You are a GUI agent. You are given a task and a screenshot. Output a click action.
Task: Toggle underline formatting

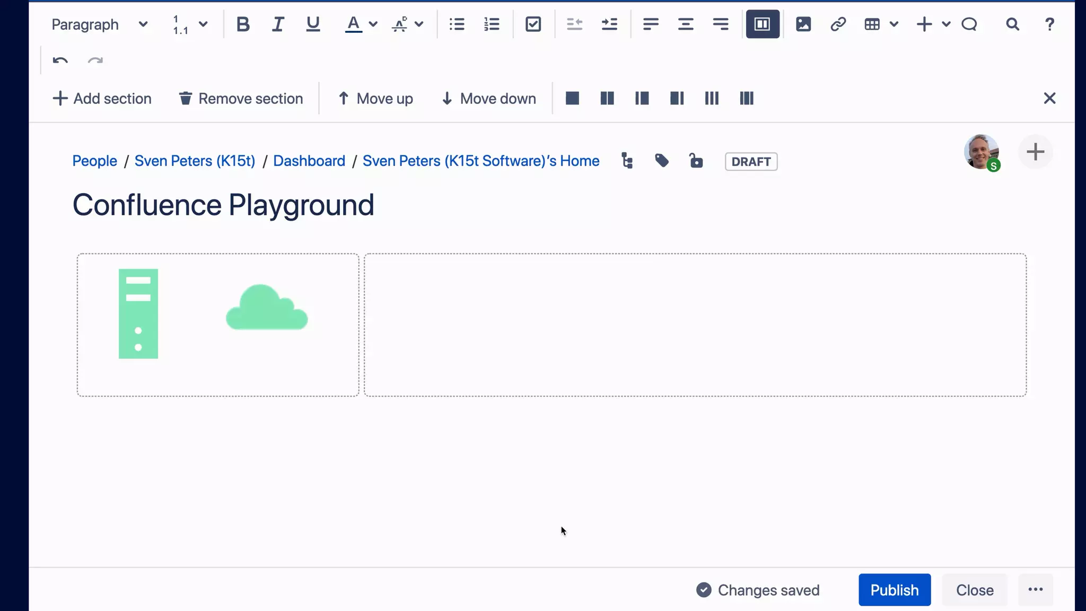click(x=313, y=24)
